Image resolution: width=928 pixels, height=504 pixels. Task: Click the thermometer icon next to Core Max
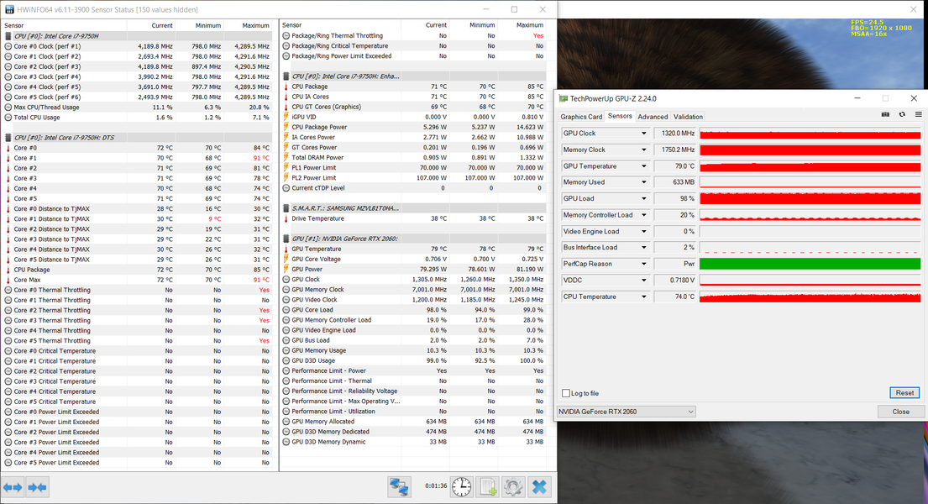(8, 280)
